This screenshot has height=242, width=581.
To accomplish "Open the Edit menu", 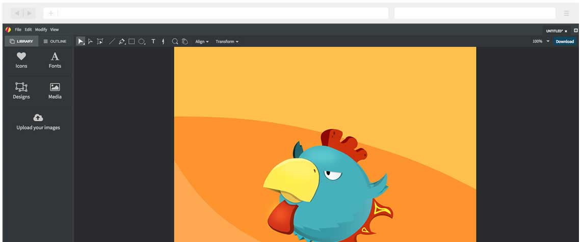I will [28, 30].
